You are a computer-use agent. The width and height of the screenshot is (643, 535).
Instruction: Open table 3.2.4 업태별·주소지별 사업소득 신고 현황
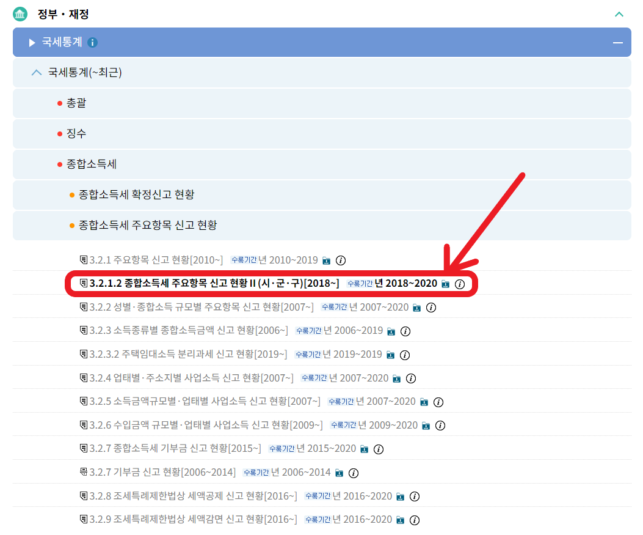click(192, 378)
